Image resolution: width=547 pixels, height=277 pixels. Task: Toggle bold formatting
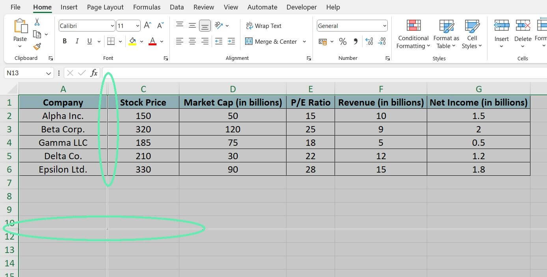pos(65,41)
